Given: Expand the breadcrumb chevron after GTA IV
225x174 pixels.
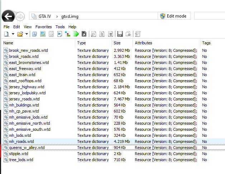Looking at the screenshot, I should [x=57, y=16].
